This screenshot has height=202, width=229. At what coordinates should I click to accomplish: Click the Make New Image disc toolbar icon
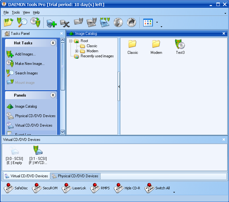(x=35, y=22)
